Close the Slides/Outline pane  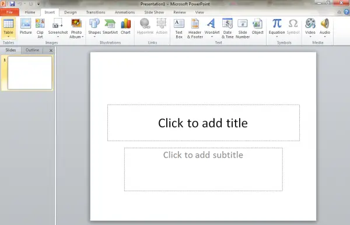51,51
